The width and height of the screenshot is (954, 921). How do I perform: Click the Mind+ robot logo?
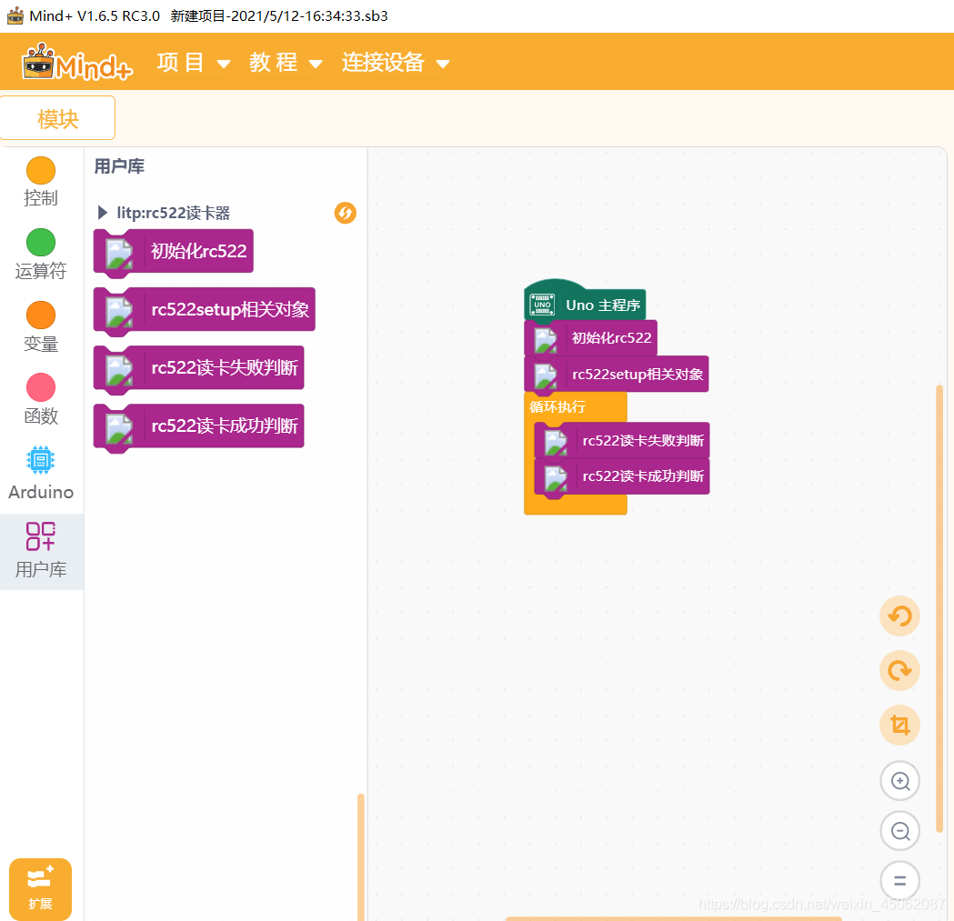(x=76, y=62)
